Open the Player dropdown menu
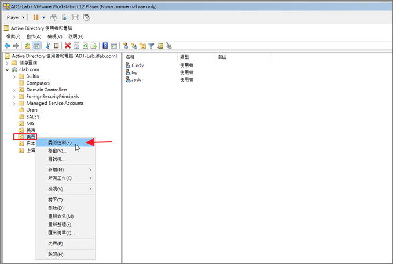 pos(16,17)
